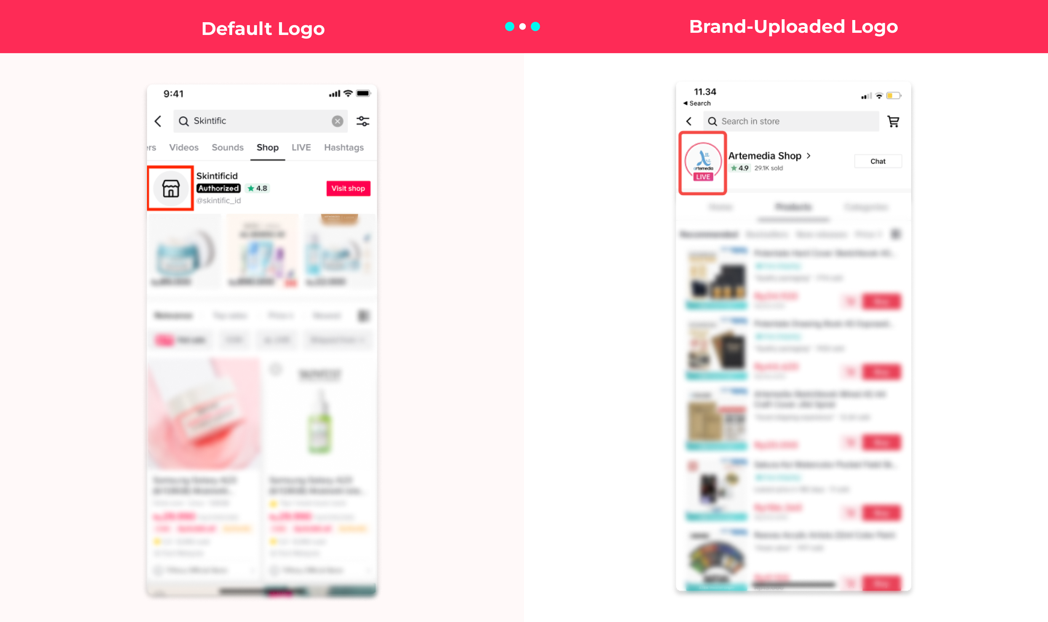Screen dimensions: 1048x622
Task: Switch to the Videos tab
Action: [184, 147]
